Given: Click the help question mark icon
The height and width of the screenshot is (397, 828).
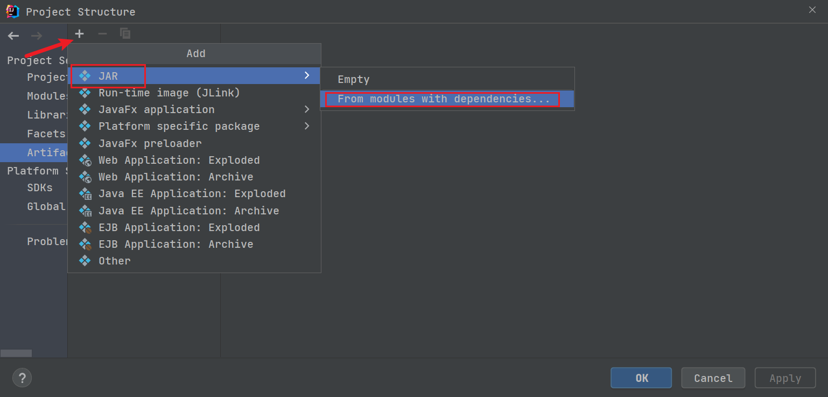Looking at the screenshot, I should [22, 378].
